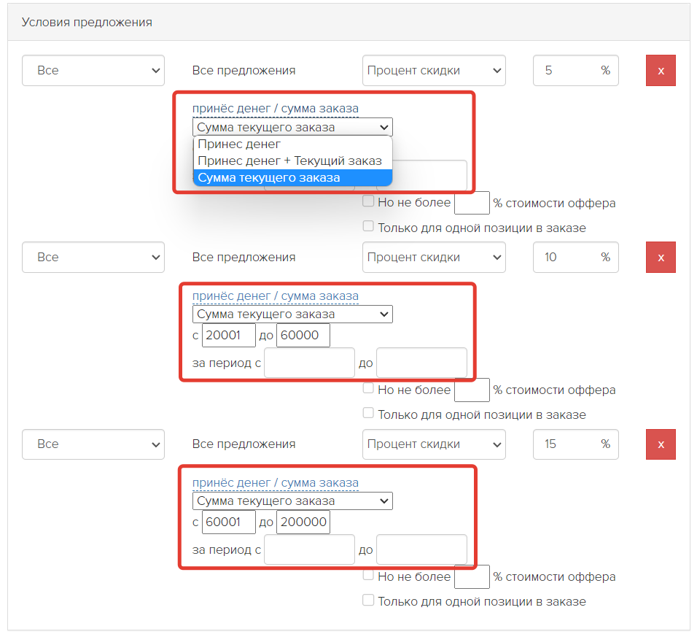
Task: Open the 'Все' dropdown in the 10% row
Action: click(x=93, y=257)
